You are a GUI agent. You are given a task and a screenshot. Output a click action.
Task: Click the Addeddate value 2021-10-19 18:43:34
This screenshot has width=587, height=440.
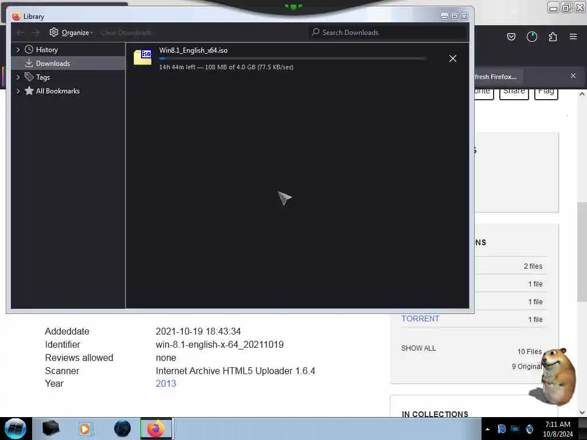click(x=198, y=332)
